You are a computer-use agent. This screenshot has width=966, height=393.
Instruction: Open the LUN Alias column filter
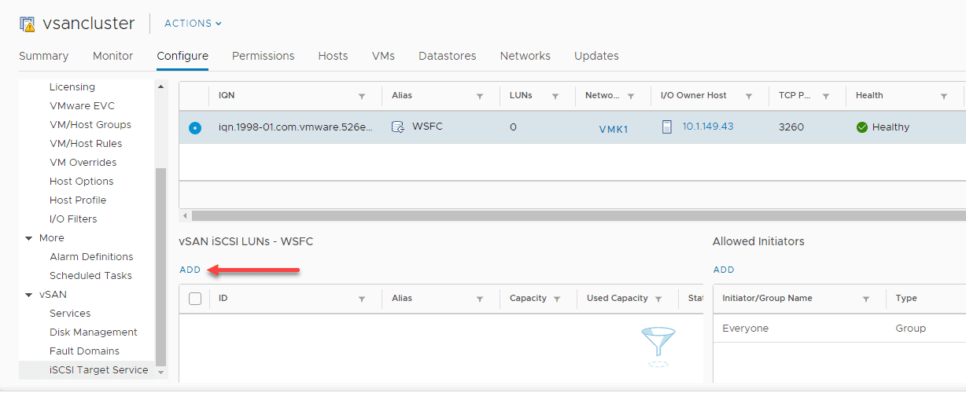click(480, 299)
